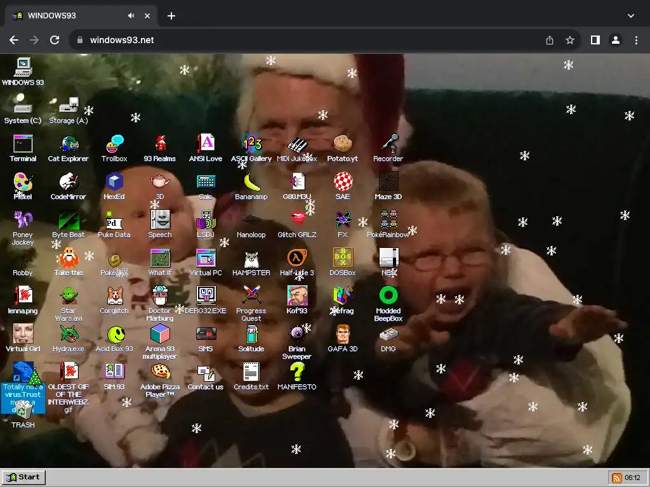Open Half-Life 3 lambda icon
Viewport: 650px width, 487px height.
click(297, 263)
